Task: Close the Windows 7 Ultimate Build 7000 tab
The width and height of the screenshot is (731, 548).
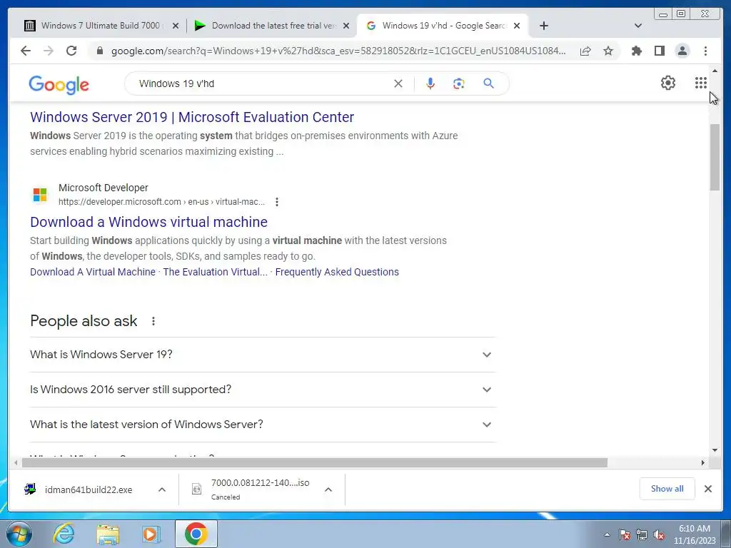Action: pyautogui.click(x=176, y=26)
